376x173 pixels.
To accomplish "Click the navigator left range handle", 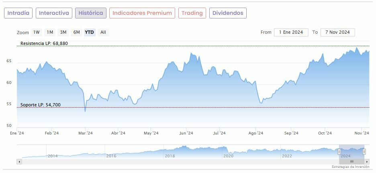I will [x=339, y=151].
